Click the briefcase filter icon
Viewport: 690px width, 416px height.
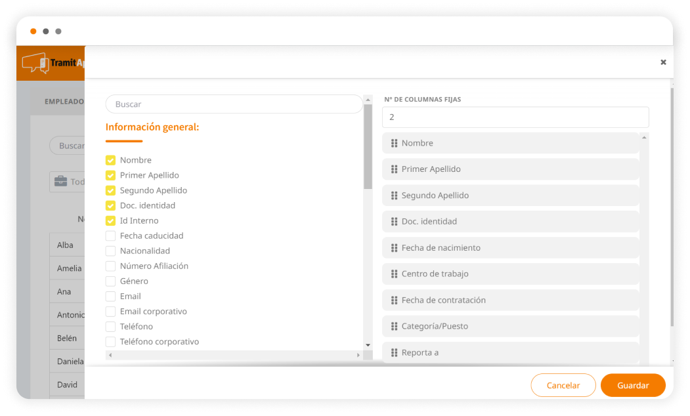[60, 182]
